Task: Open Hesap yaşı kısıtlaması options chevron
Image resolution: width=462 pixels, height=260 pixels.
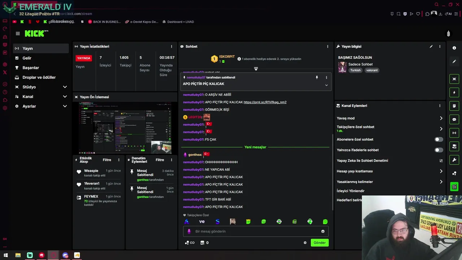Action: (441, 171)
